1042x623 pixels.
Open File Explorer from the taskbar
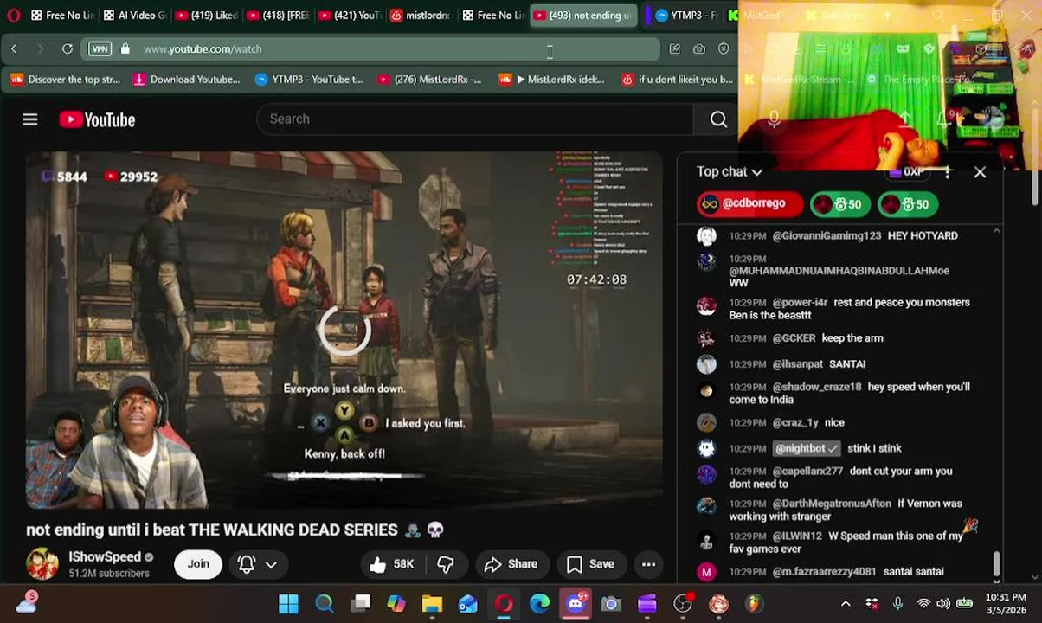click(x=432, y=604)
